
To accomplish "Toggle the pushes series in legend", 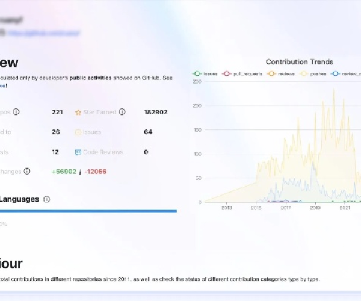I will 313,73.
